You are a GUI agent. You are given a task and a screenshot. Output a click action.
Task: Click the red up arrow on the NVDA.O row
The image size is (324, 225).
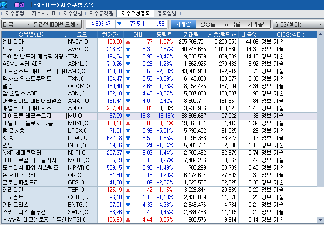[x=128, y=41]
